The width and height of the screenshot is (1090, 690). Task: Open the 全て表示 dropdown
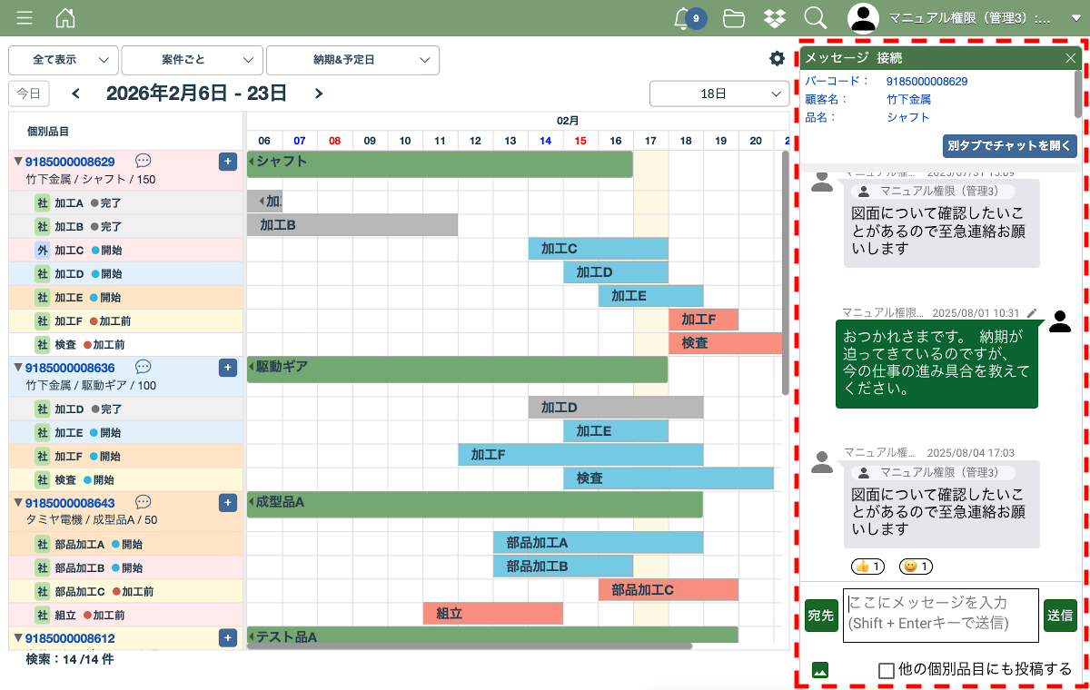[x=64, y=60]
